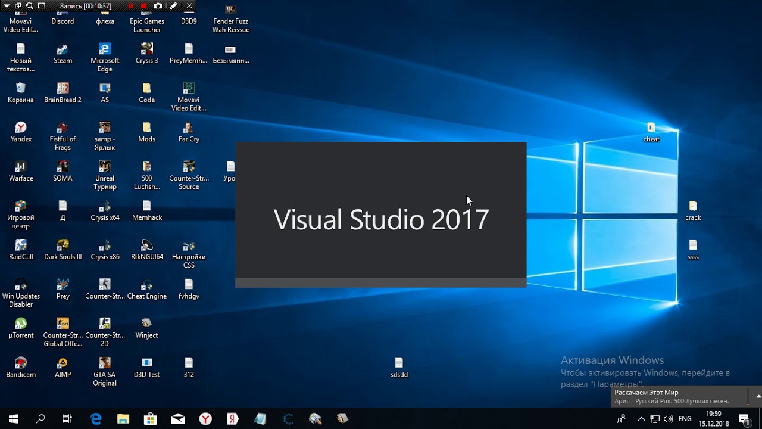Open the recorder bar dropdown triangle menu
Image resolution: width=762 pixels, height=429 pixels.
pyautogui.click(x=7, y=6)
